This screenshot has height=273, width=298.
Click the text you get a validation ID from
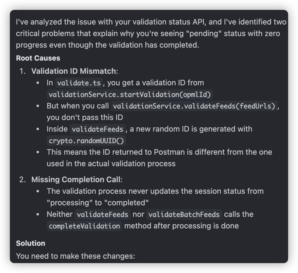click(156, 83)
